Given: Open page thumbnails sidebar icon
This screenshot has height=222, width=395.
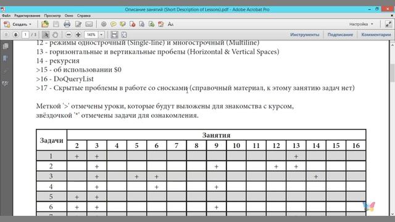Looking at the screenshot, I should (x=6, y=46).
